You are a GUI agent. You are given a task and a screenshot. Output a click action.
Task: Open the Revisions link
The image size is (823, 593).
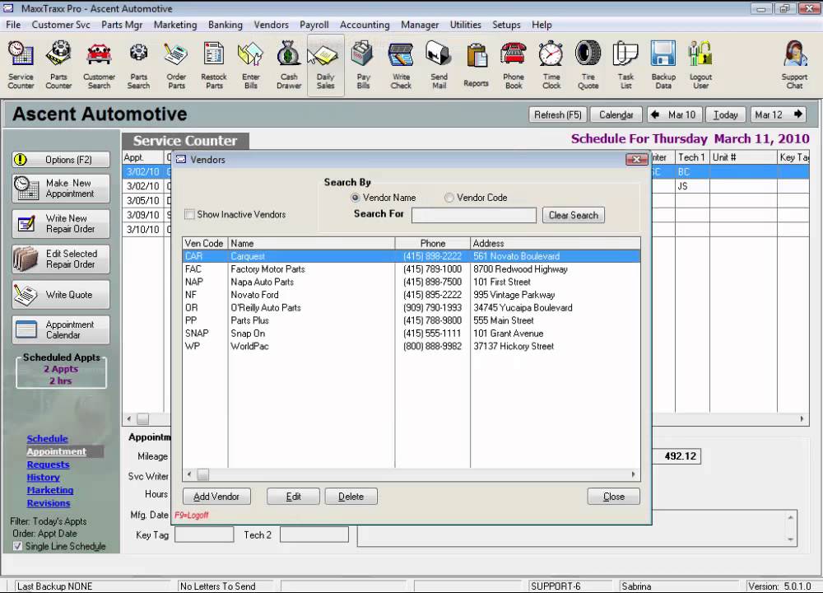[49, 503]
